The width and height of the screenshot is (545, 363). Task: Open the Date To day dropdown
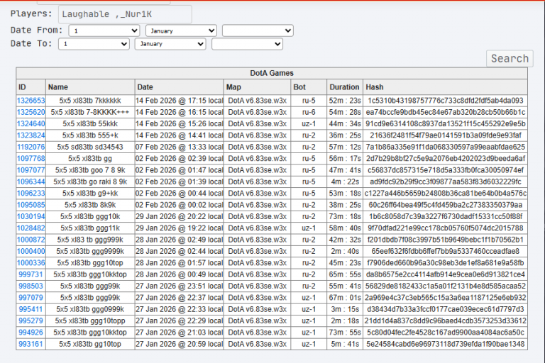click(94, 44)
